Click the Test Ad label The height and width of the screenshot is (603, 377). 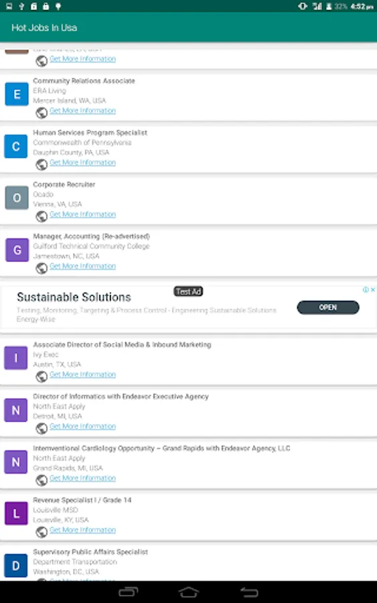tap(188, 291)
